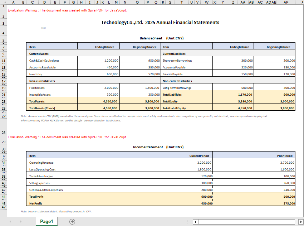Click the horizontal scrollbar left arrow

(x=195, y=222)
